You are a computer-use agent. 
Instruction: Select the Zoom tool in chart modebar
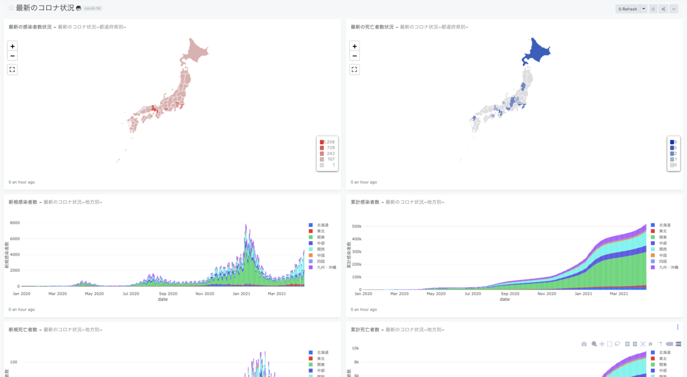tap(594, 344)
